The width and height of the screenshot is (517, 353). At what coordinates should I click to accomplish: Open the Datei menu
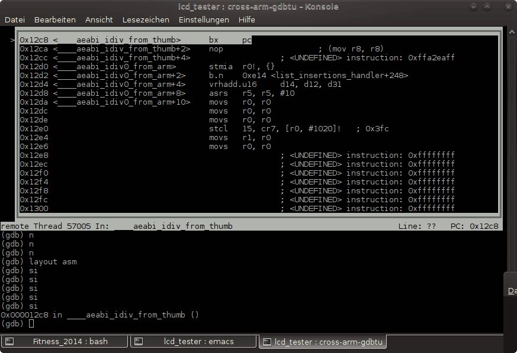click(x=15, y=20)
